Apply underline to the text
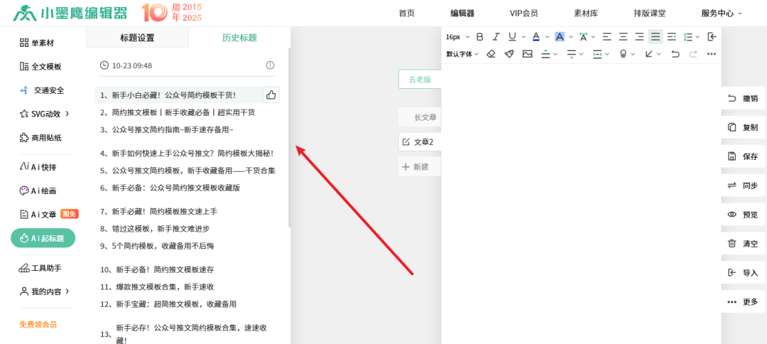Screen dimensions: 767x344 512,37
